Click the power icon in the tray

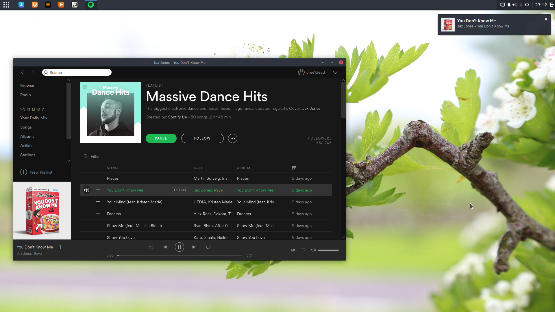point(527,5)
